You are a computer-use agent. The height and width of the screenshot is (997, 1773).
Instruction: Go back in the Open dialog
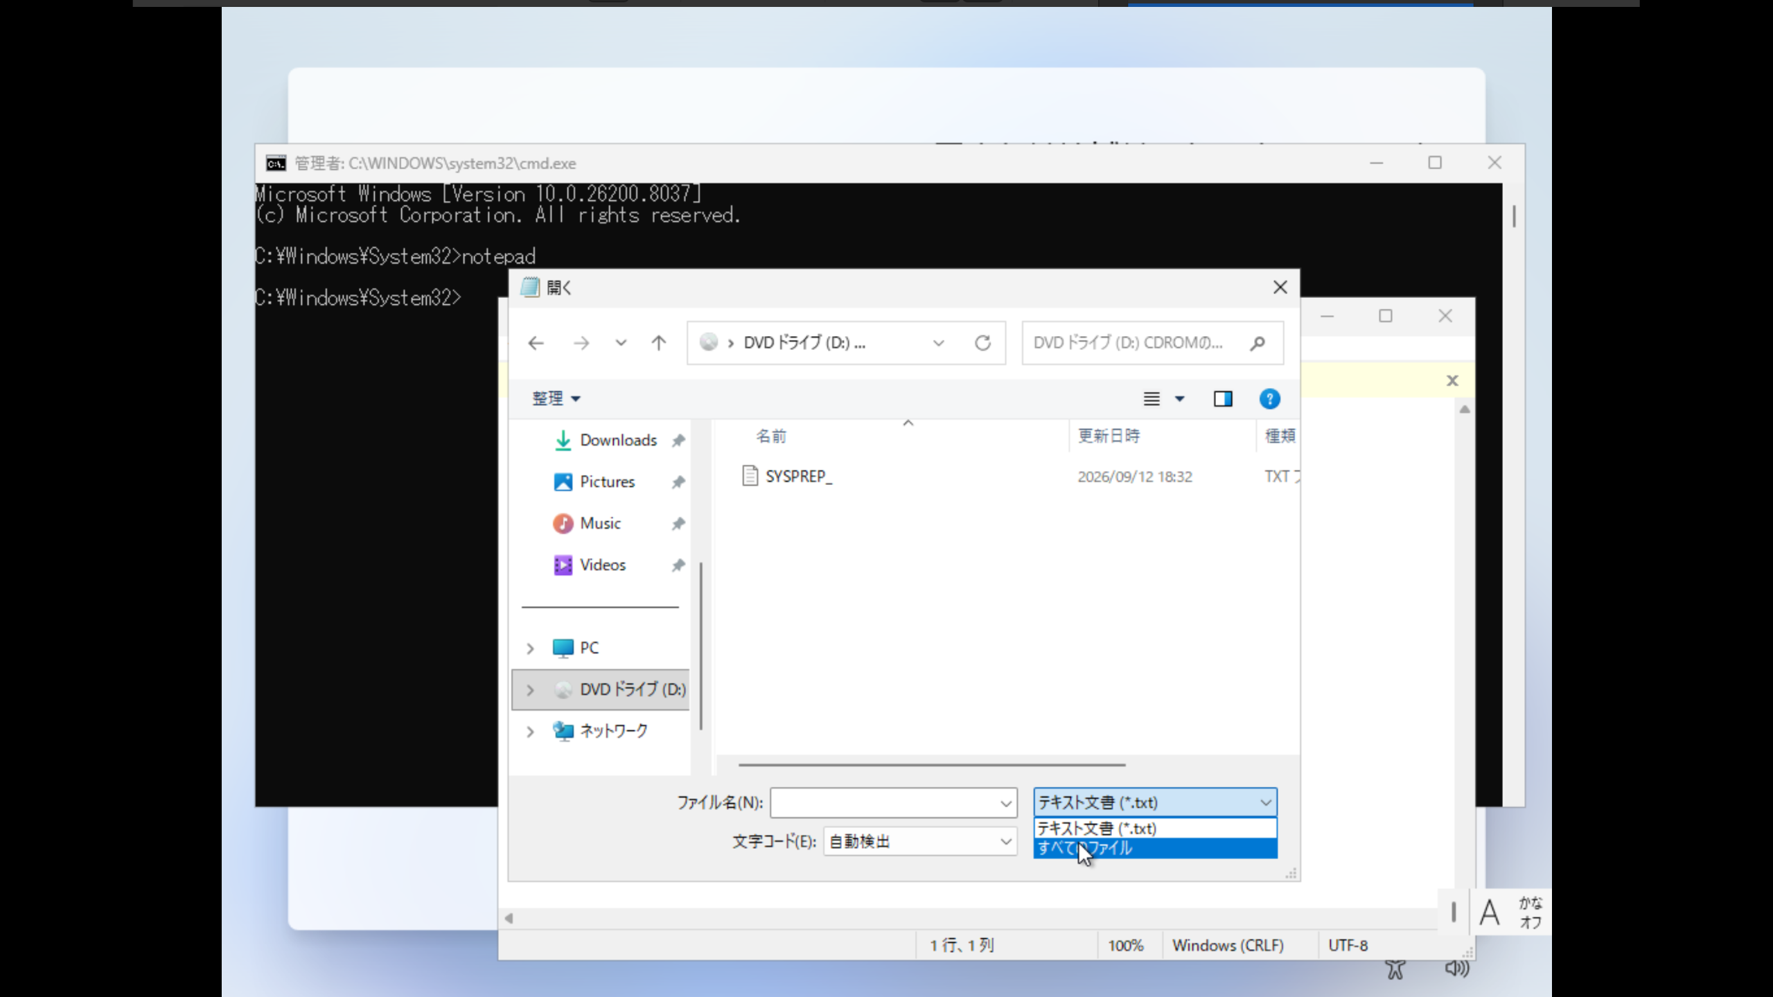536,343
